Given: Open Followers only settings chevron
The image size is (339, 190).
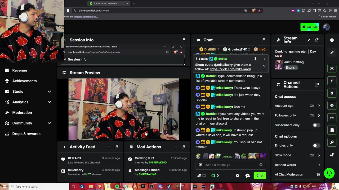Looking at the screenshot, I should [319, 115].
